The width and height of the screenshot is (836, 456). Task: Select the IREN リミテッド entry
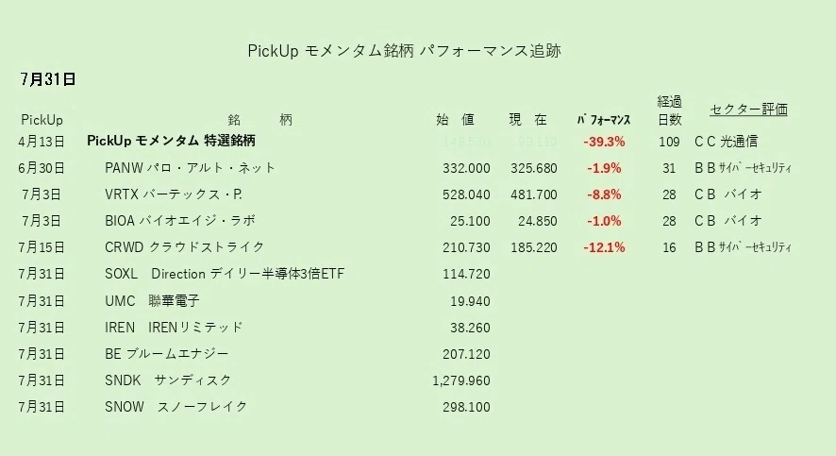pyautogui.click(x=174, y=327)
